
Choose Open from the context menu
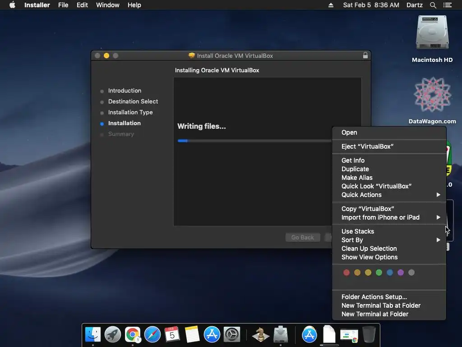(389, 132)
